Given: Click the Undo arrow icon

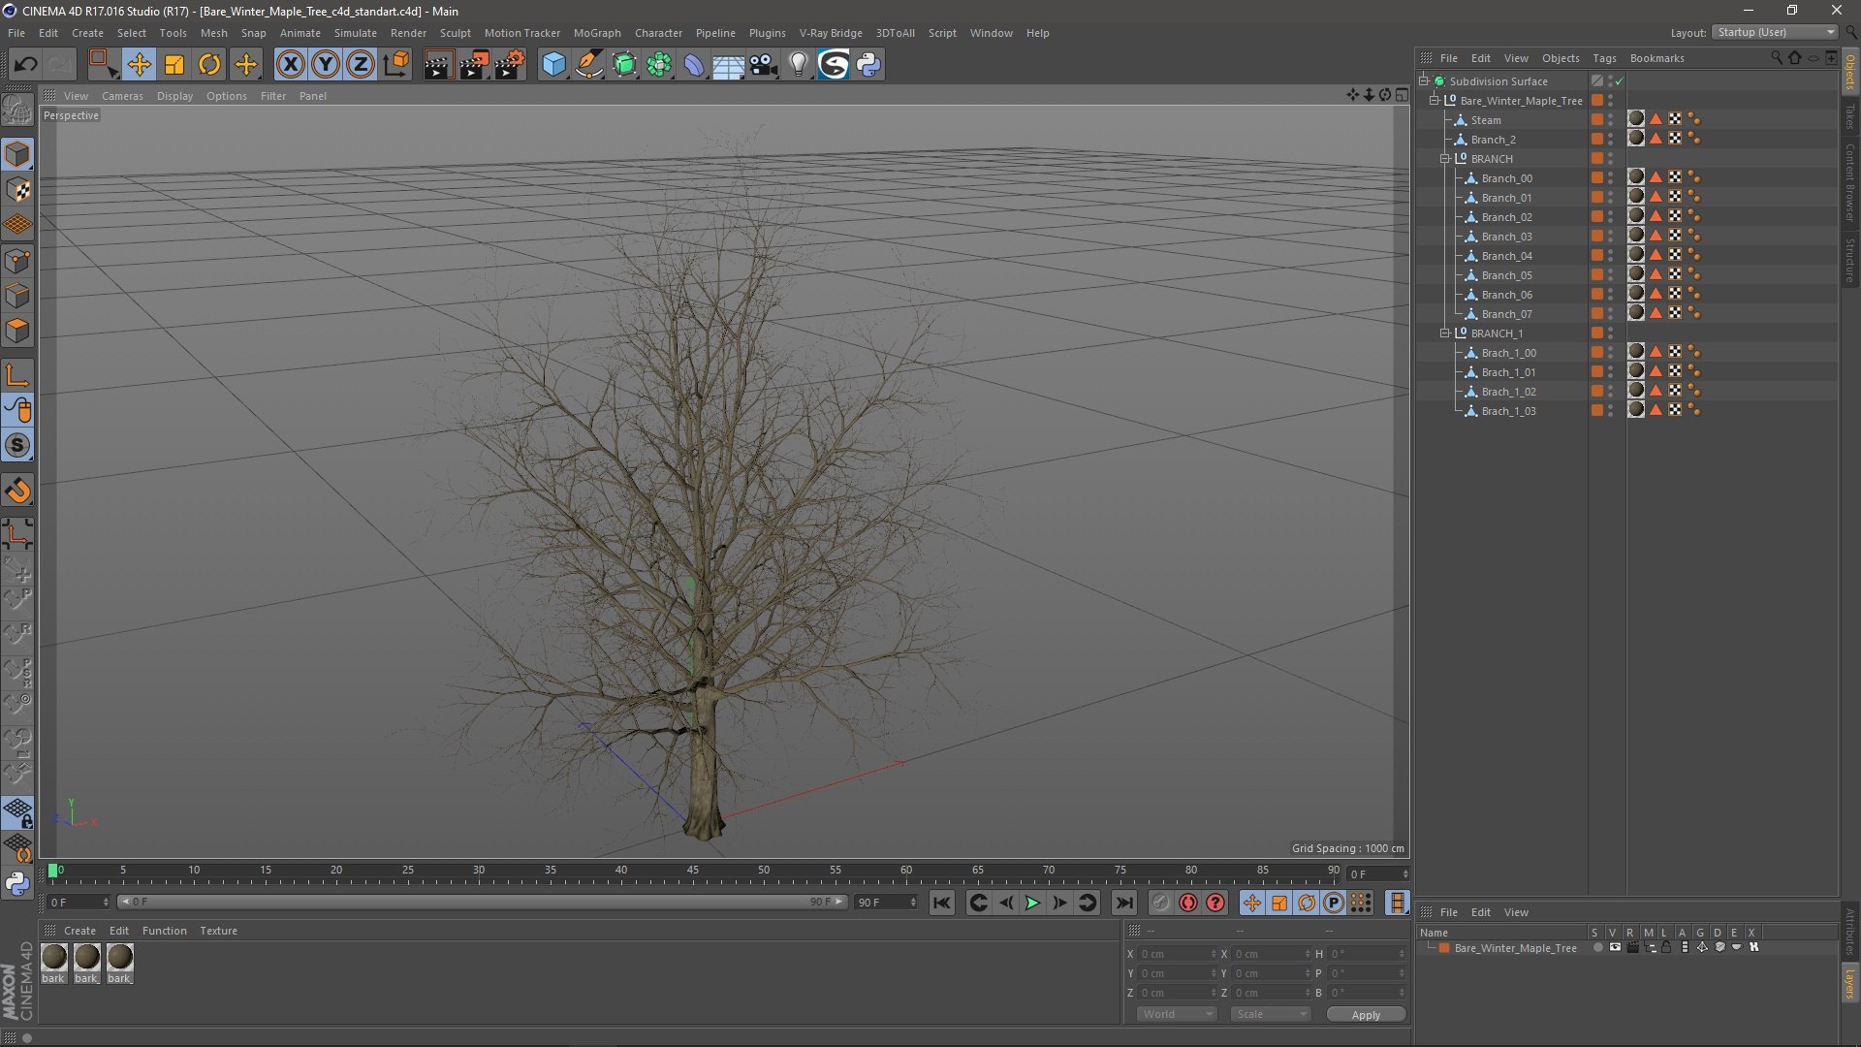Looking at the screenshot, I should (x=25, y=65).
